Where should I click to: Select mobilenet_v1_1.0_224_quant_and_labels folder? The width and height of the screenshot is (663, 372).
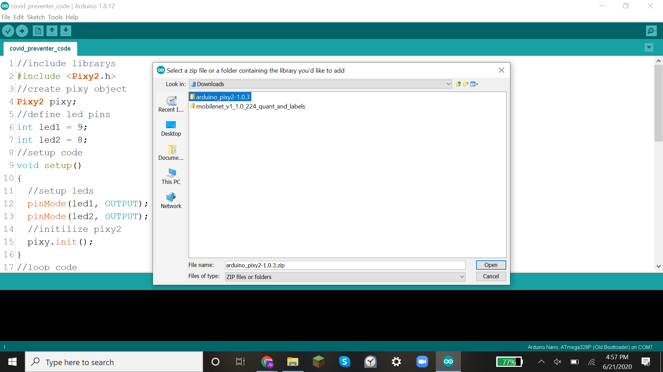[250, 106]
